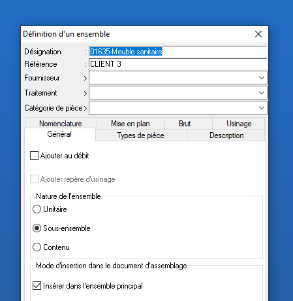Switch to the Types de pièce tab

[x=140, y=135]
